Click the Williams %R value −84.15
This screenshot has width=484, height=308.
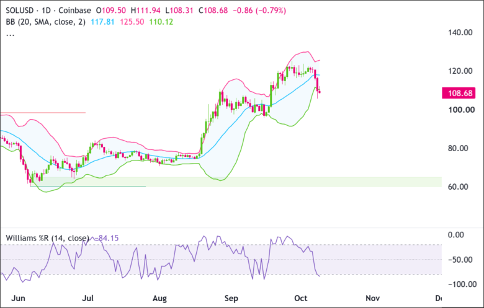(x=106, y=239)
